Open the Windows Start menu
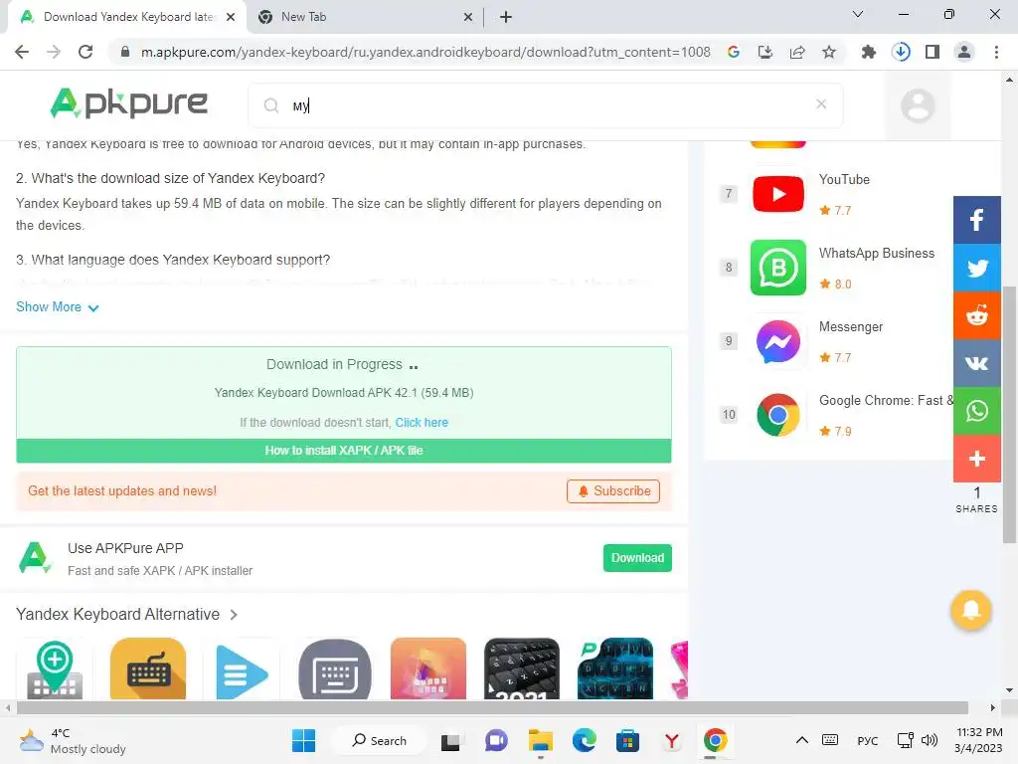This screenshot has width=1018, height=764. click(303, 740)
